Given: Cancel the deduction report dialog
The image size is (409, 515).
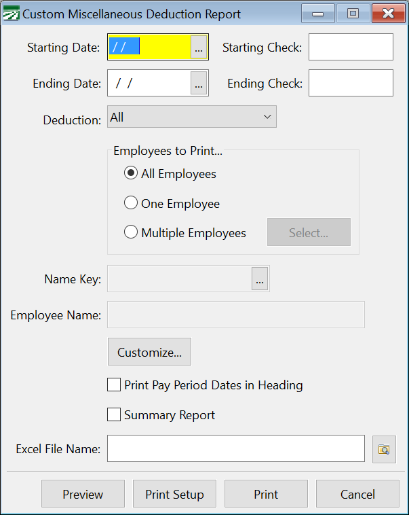Looking at the screenshot, I should point(357,494).
